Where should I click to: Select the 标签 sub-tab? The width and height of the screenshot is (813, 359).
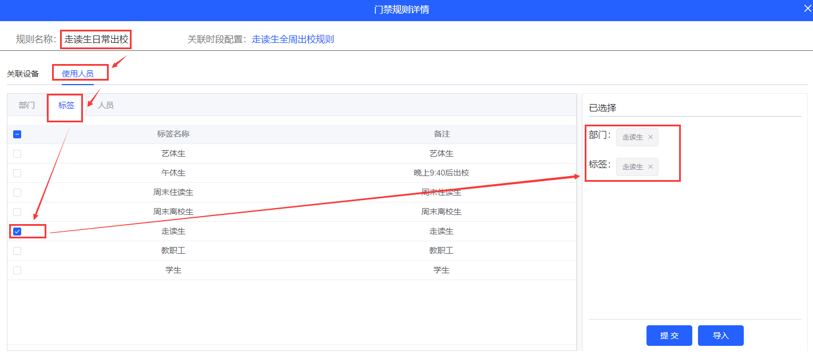(66, 105)
